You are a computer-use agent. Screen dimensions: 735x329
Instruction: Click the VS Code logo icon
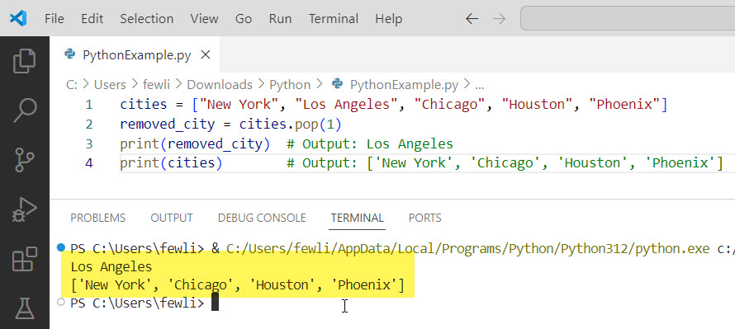point(18,19)
